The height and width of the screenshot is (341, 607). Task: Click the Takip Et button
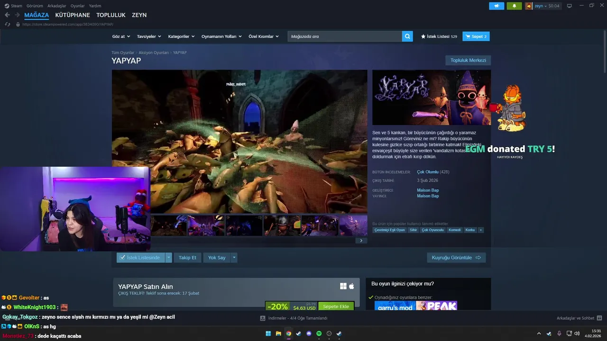click(187, 258)
